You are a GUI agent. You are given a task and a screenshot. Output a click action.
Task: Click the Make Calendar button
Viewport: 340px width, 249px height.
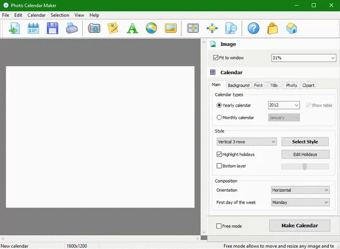click(300, 226)
